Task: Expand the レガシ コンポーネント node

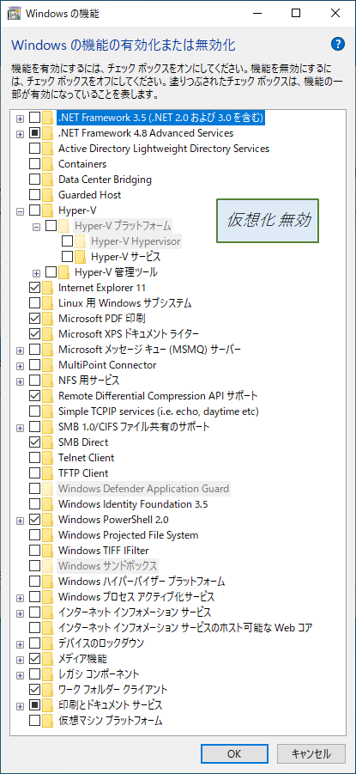Action: pos(20,675)
